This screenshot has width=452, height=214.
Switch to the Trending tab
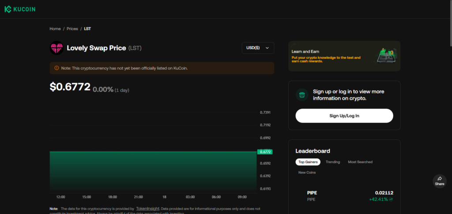pos(333,162)
